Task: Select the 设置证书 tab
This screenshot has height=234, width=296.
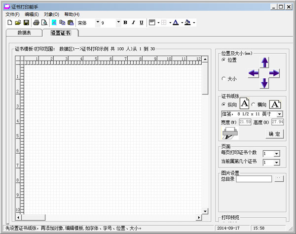Action: (61, 33)
